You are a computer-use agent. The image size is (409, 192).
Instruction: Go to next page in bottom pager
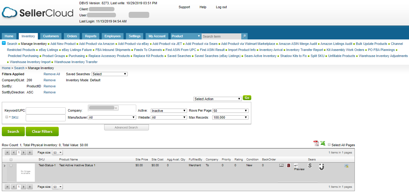click(24, 187)
